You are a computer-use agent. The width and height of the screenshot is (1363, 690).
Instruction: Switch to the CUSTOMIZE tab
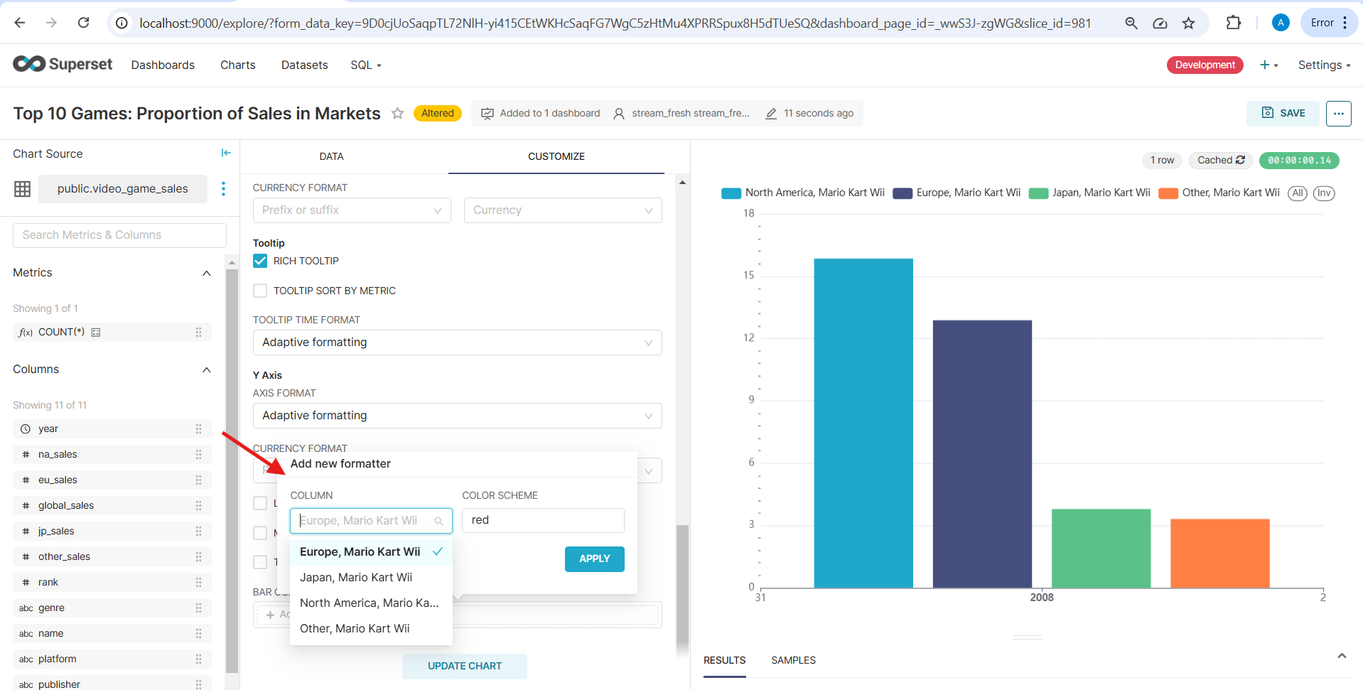tap(556, 156)
